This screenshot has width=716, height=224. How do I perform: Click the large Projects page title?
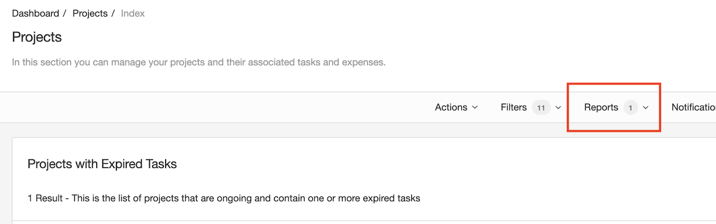(x=37, y=37)
